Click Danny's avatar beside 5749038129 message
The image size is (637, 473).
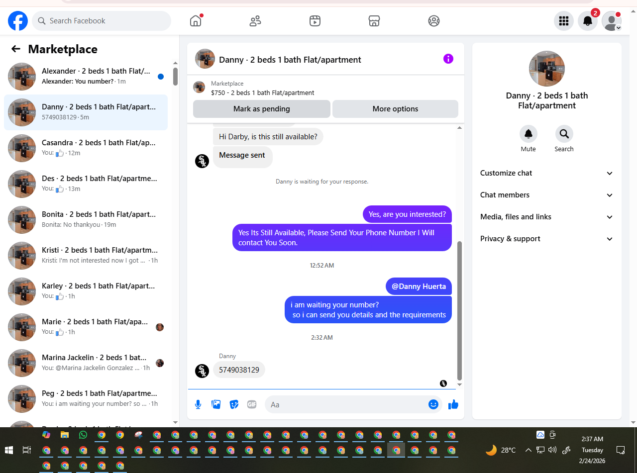202,371
